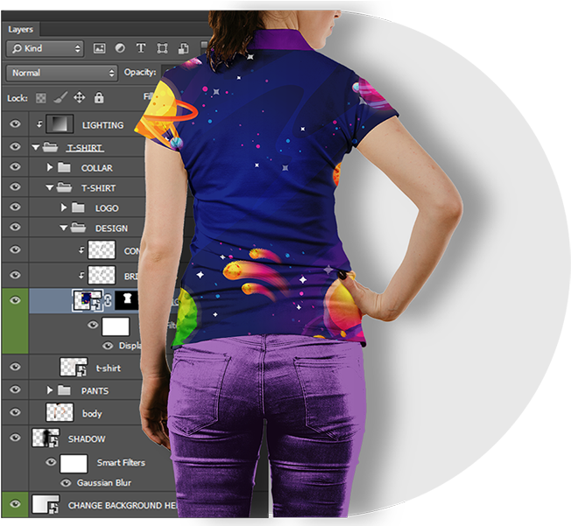Toggle lock position move icon
The height and width of the screenshot is (526, 571).
tap(80, 97)
